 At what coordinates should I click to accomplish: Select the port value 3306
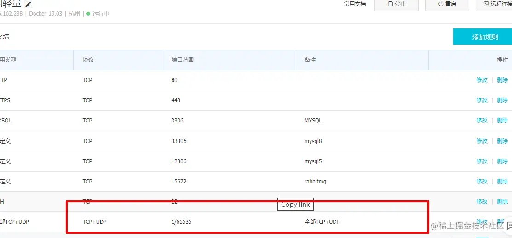tap(177, 121)
